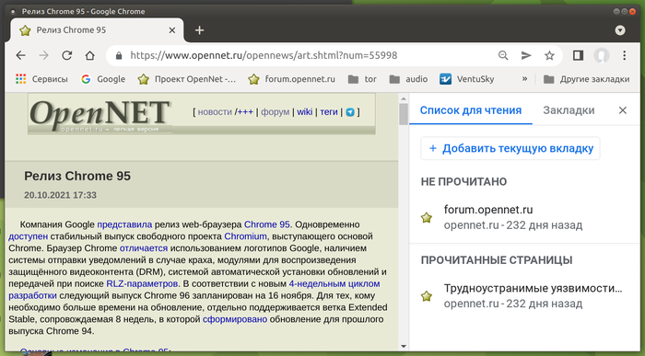Switch to Закладки tab
This screenshot has width=645, height=356.
pos(569,110)
